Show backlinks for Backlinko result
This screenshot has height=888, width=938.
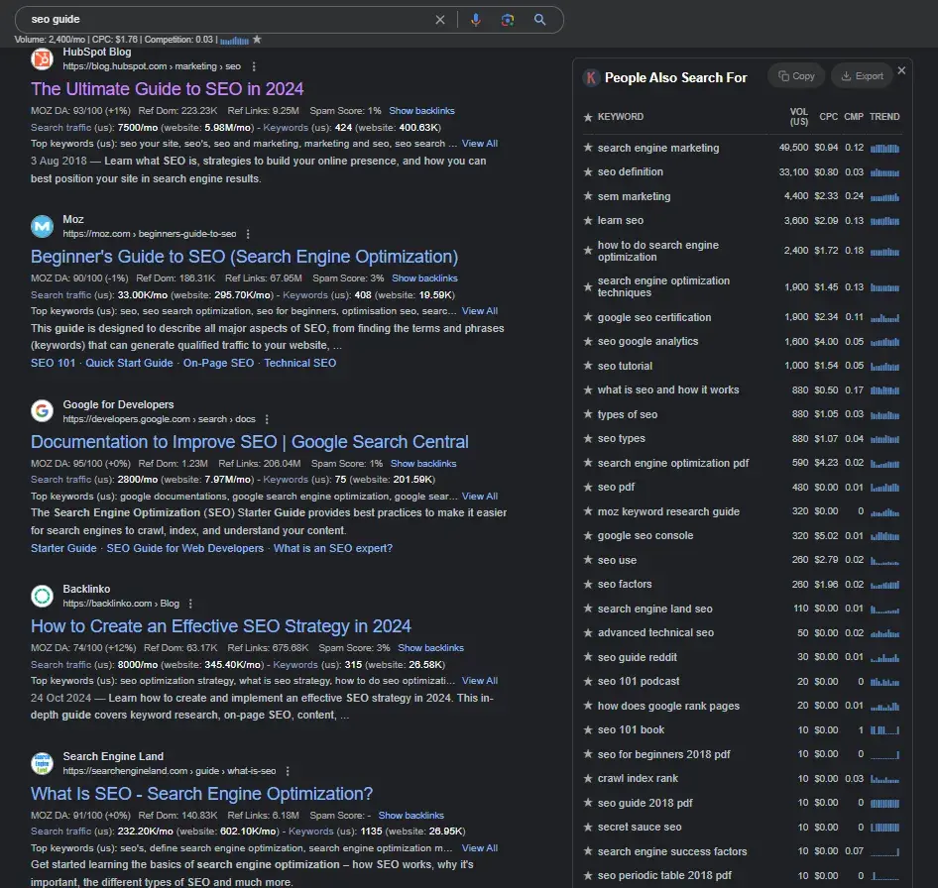point(430,647)
